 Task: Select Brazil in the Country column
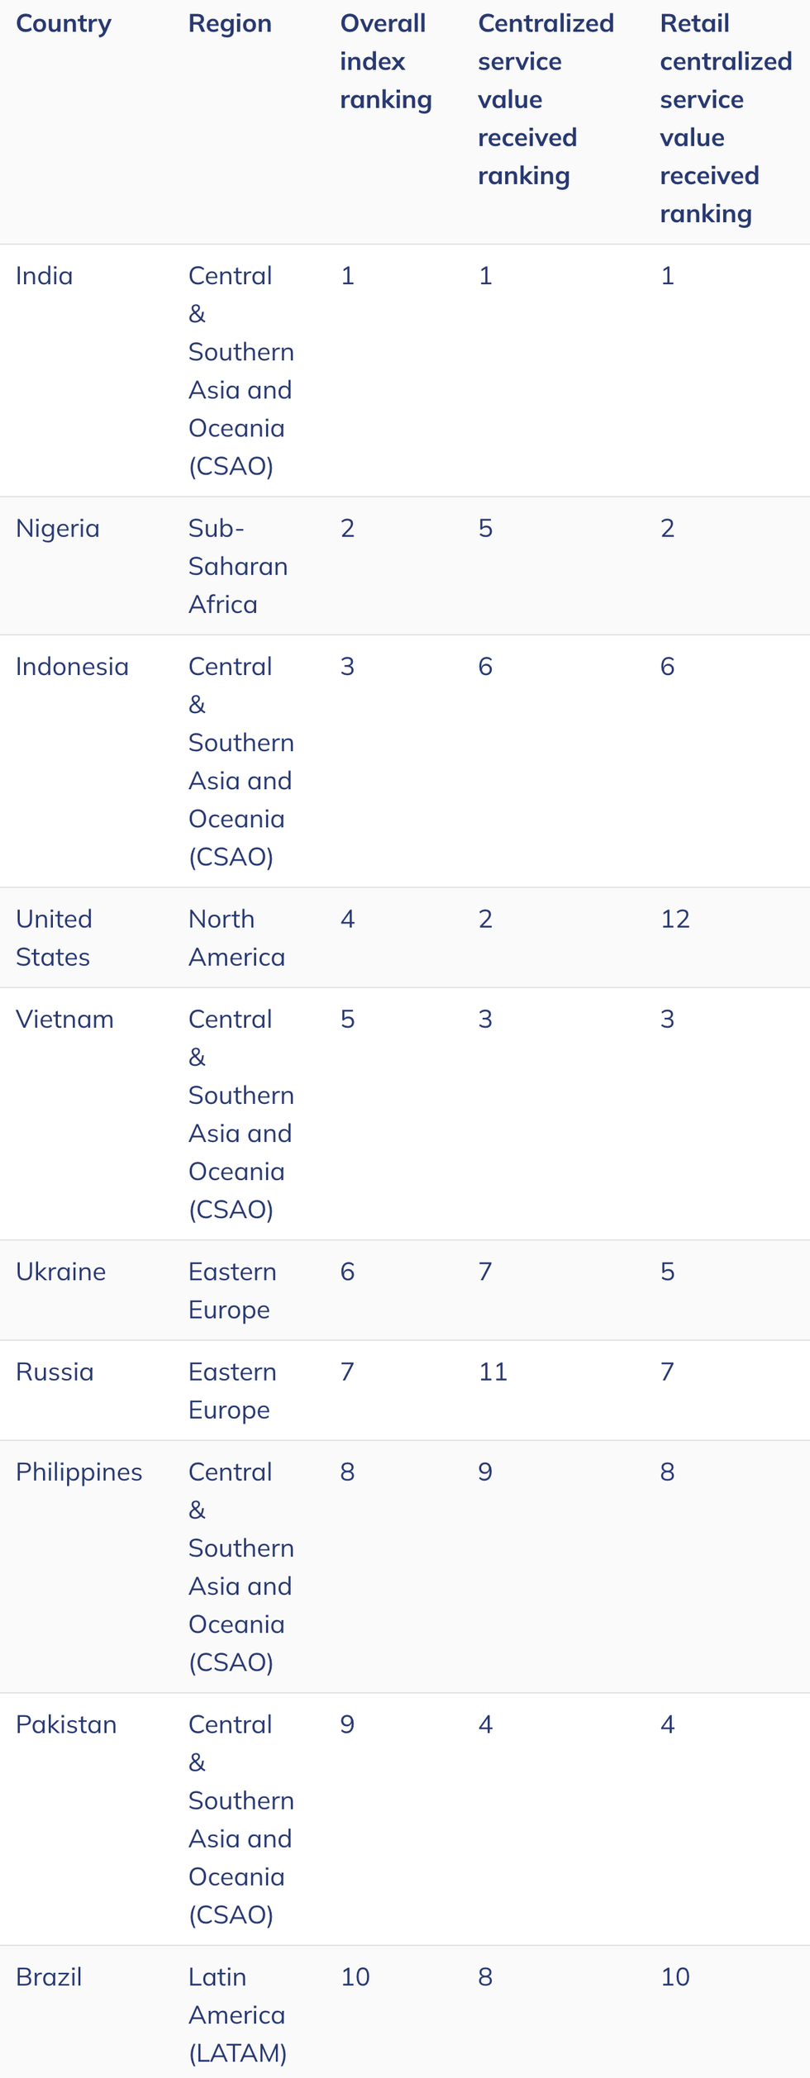point(49,1977)
